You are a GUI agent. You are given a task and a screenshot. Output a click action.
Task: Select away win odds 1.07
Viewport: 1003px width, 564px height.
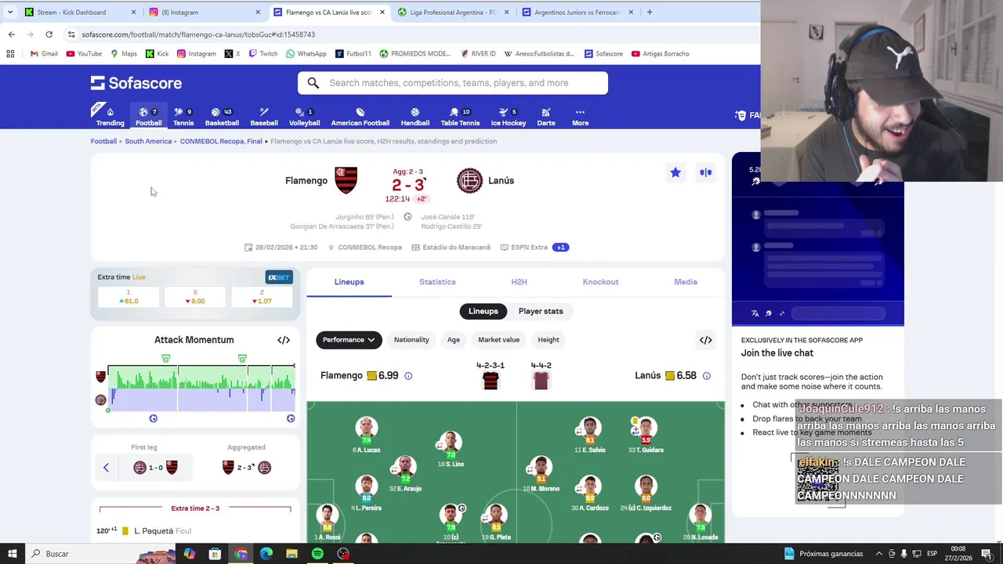pos(262,297)
